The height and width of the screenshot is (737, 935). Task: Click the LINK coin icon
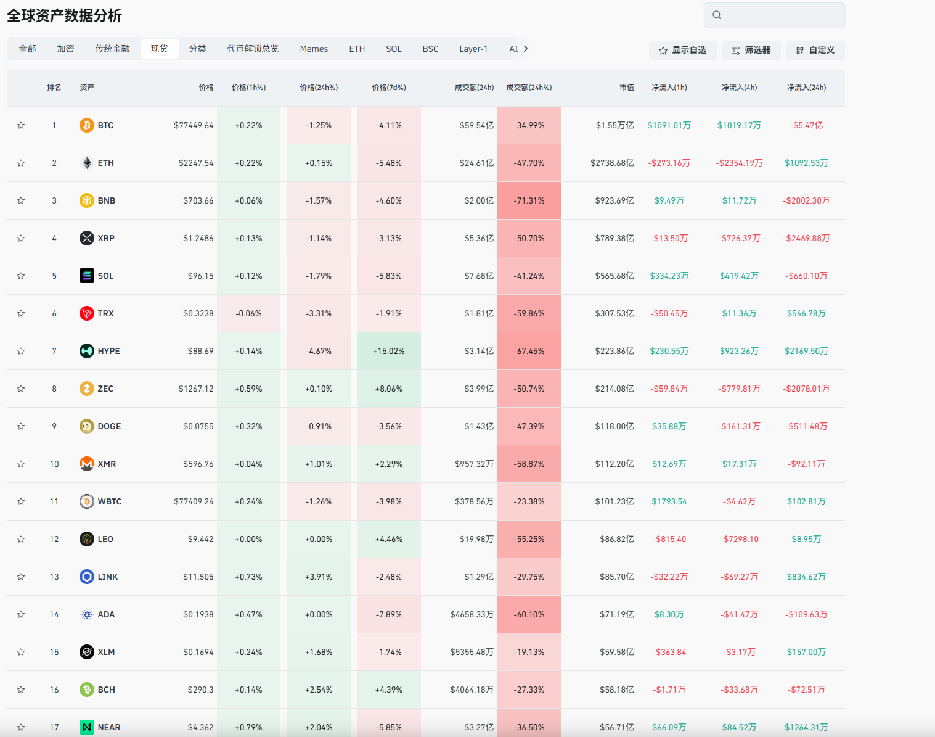[x=87, y=577]
